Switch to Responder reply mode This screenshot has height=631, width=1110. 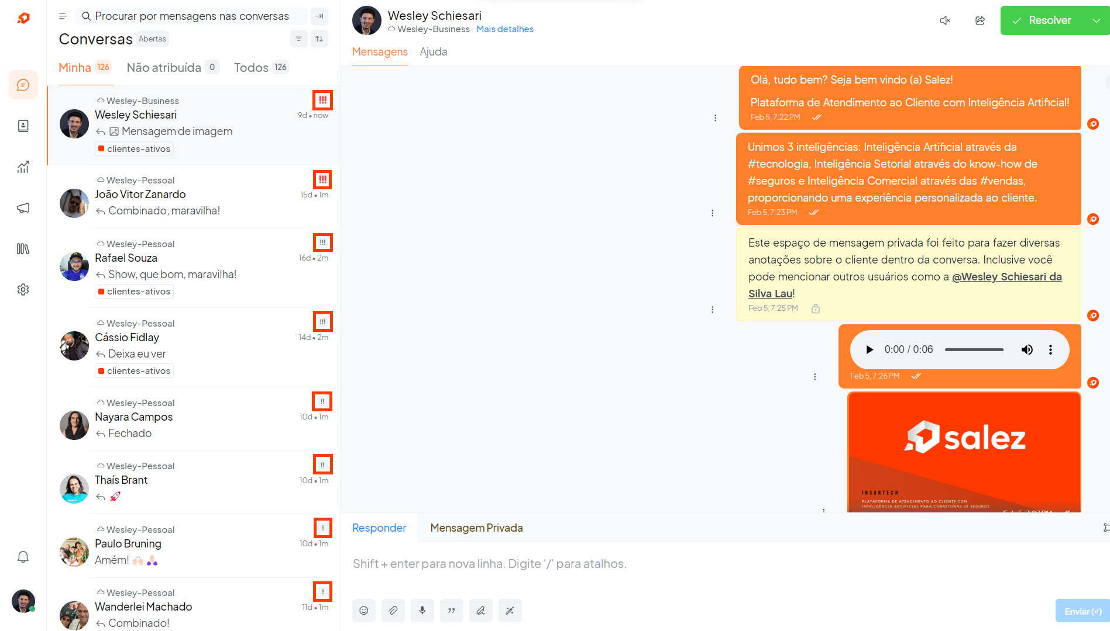click(x=379, y=528)
